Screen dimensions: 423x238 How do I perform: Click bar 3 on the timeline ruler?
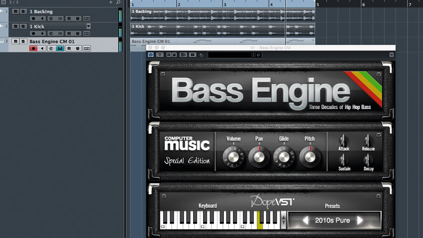tap(225, 4)
